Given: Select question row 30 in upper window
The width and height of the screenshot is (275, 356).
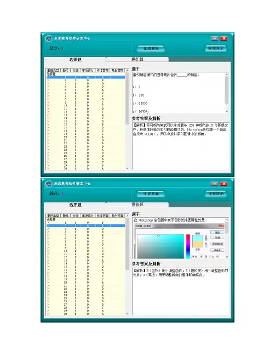Looking at the screenshot, I should point(85,169).
